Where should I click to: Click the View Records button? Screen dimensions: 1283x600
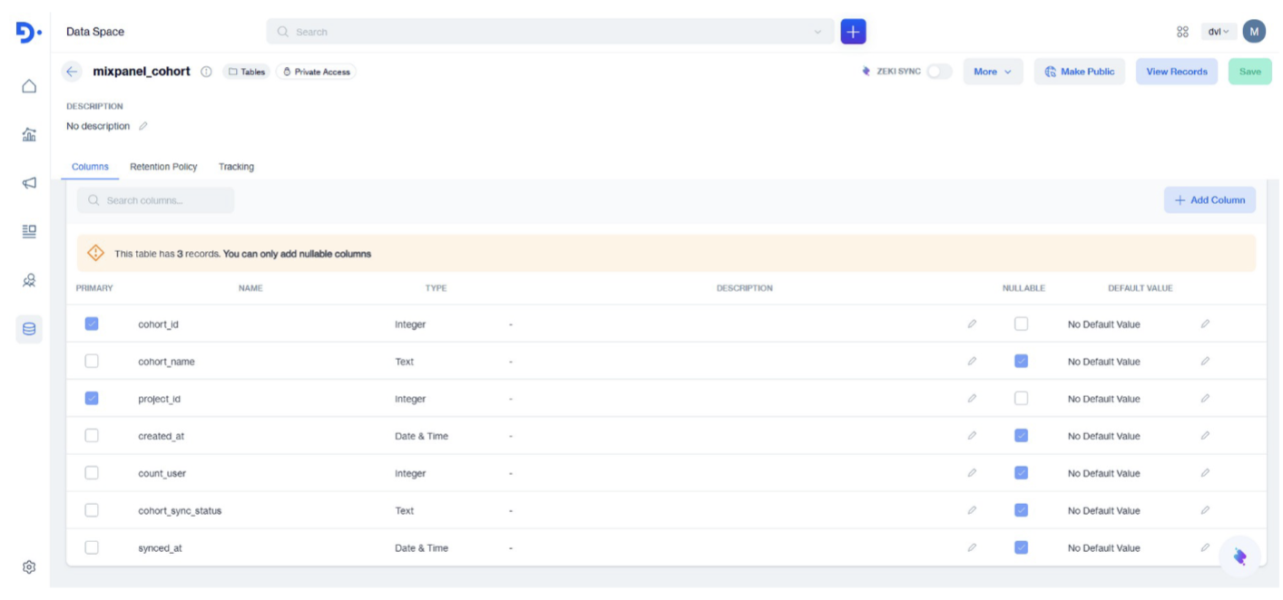(1177, 72)
